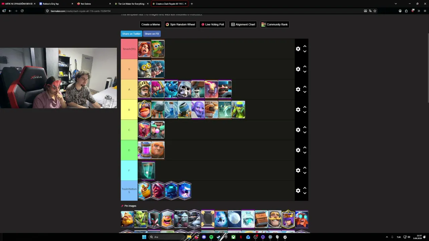Move the F tier row up

(x=305, y=168)
